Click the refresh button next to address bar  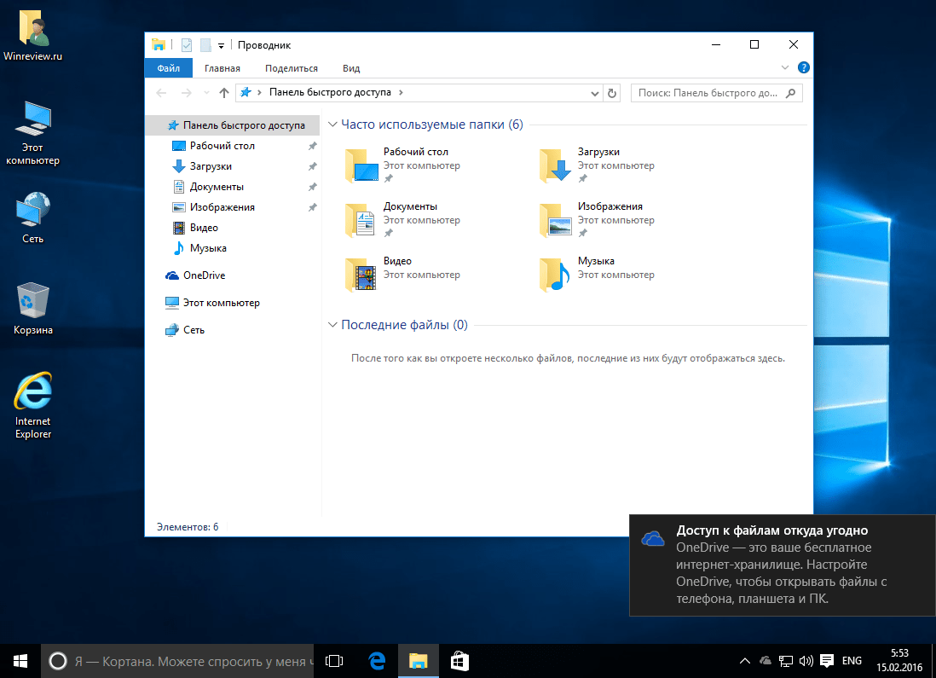[611, 92]
